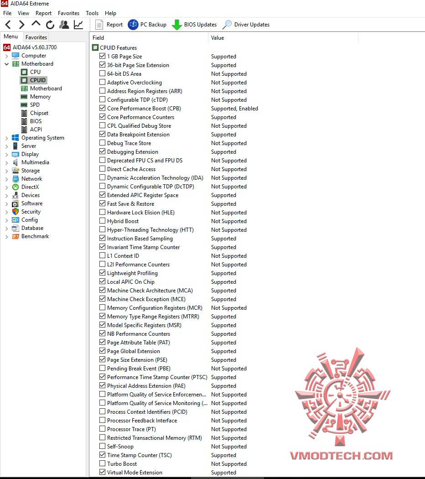The image size is (425, 479).
Task: Expand the Devices tree node
Action: click(6, 196)
